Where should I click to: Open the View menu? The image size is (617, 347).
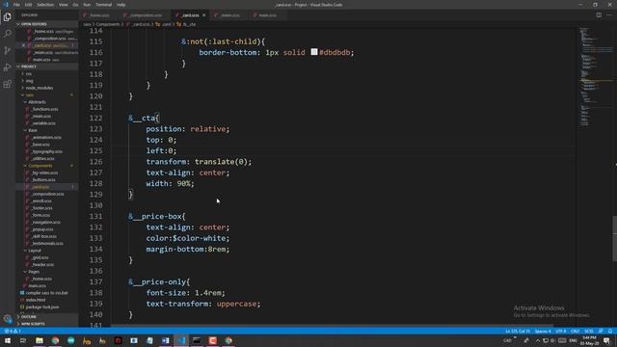(63, 5)
